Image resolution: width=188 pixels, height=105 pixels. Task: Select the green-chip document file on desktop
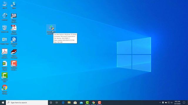5,66
